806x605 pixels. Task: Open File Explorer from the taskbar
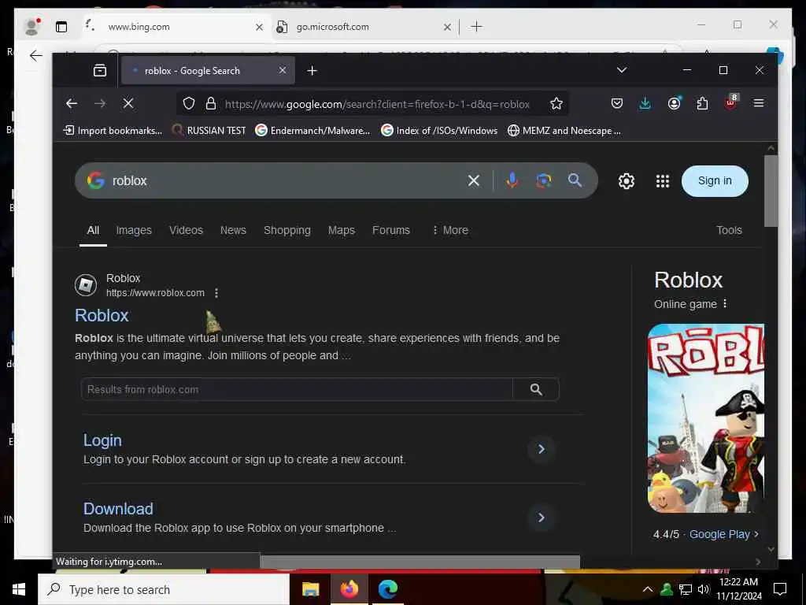310,589
